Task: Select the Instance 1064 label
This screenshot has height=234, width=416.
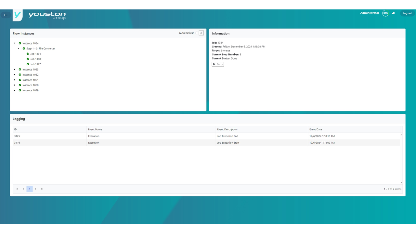Action: click(x=30, y=44)
